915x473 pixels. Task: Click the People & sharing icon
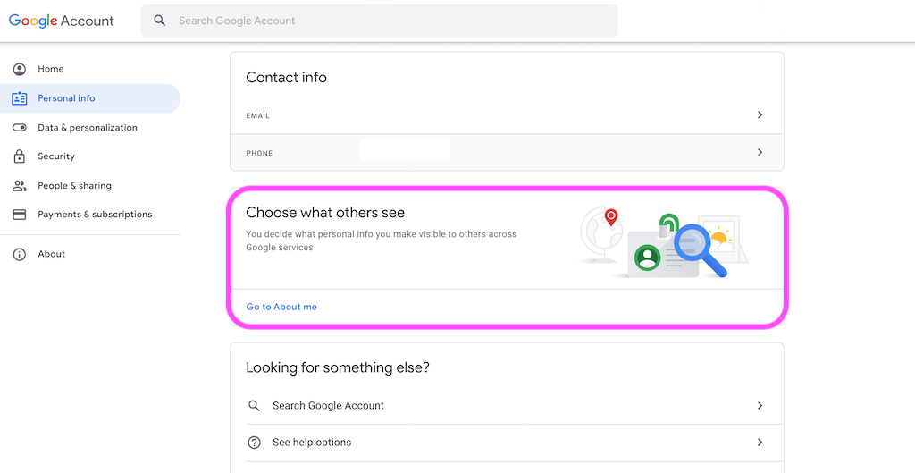[20, 186]
